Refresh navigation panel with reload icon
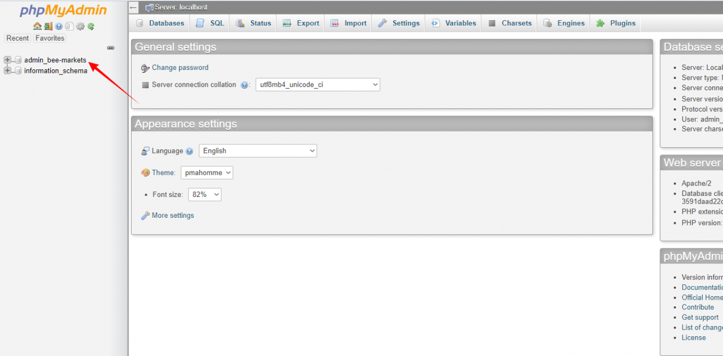Image resolution: width=723 pixels, height=356 pixels. pyautogui.click(x=90, y=26)
